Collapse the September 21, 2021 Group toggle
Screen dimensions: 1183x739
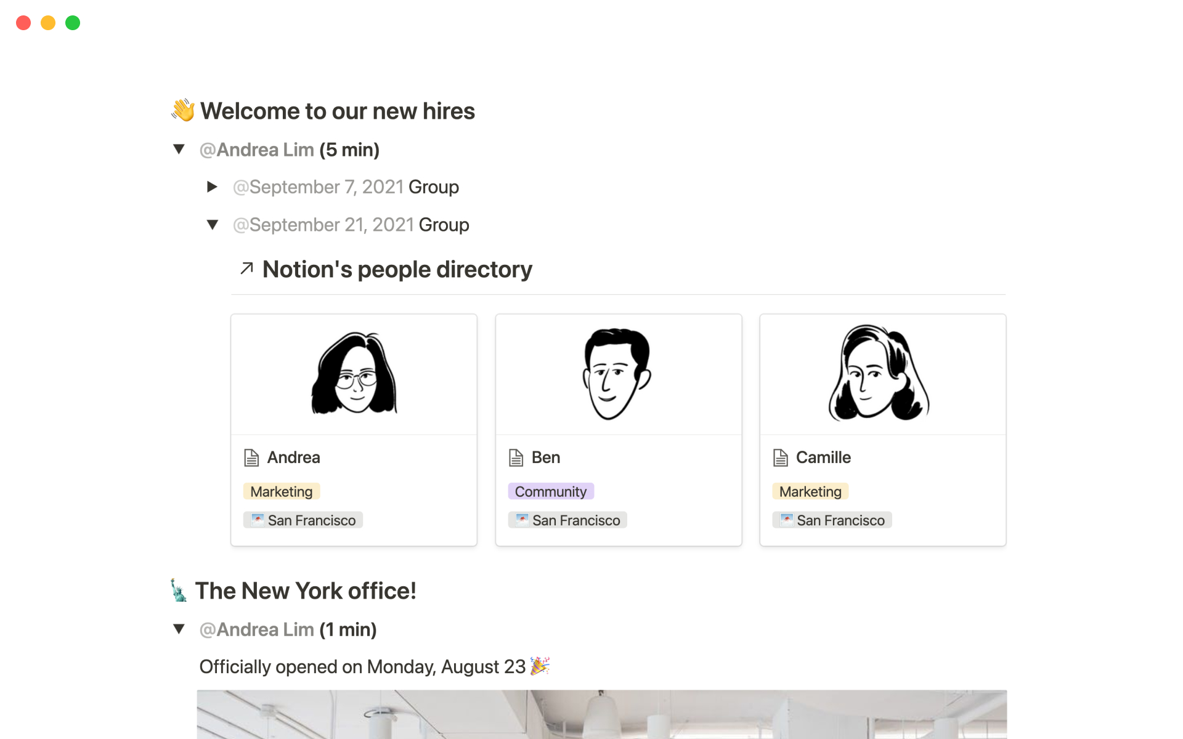(x=212, y=225)
